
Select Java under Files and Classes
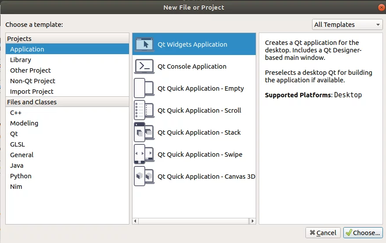pos(67,166)
